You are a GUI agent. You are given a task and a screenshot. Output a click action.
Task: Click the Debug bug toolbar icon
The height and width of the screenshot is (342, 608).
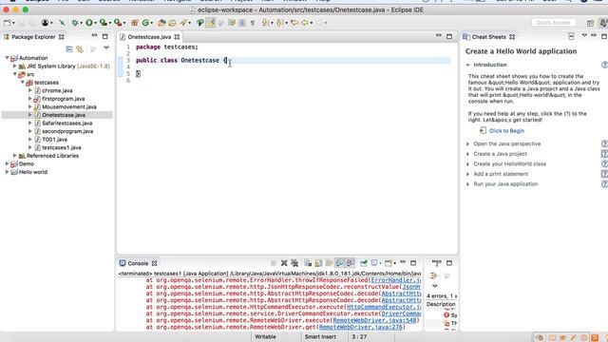point(75,23)
